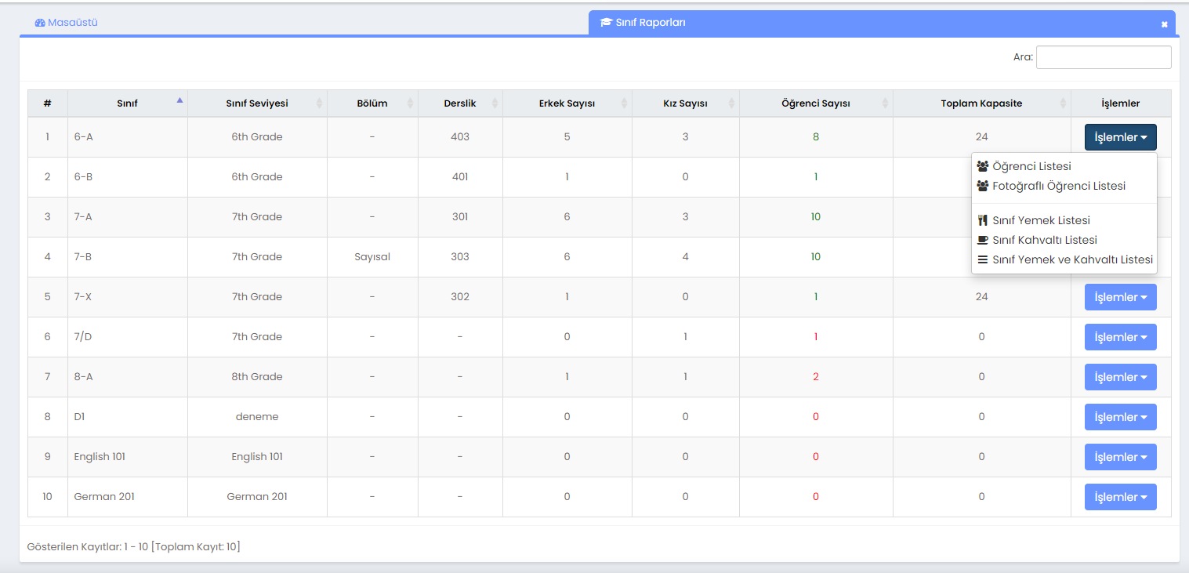Click sort arrows on Erkek Sayısı column
Viewport: 1189px width, 573px height.
click(x=624, y=103)
